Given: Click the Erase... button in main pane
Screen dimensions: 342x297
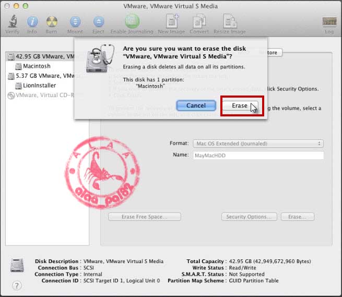Looking at the screenshot, I should click(x=298, y=217).
